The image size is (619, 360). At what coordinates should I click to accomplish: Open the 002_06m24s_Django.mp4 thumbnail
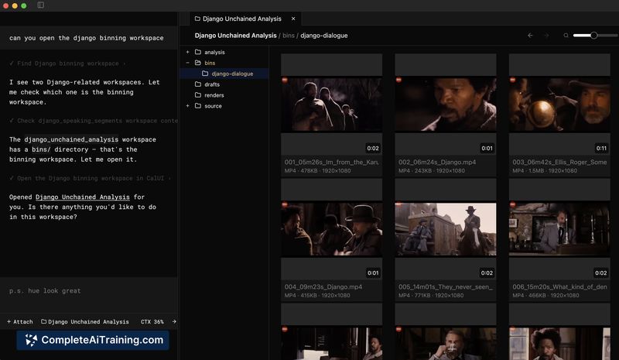tap(446, 104)
